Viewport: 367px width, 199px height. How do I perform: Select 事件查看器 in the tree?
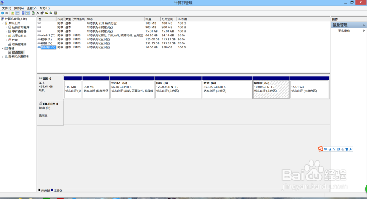point(19,31)
